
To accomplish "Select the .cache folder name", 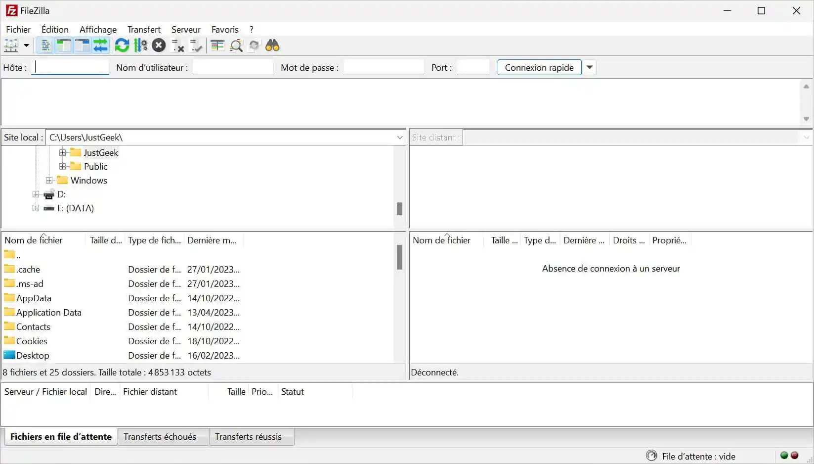I will (x=28, y=270).
